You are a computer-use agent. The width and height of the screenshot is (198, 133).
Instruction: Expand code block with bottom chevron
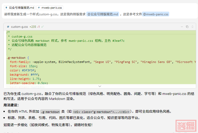coord(100,86)
